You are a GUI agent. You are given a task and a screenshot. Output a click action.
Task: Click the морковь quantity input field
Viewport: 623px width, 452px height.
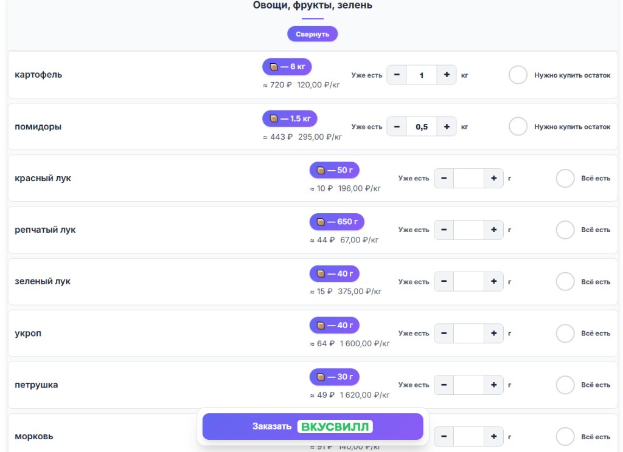[x=469, y=437]
